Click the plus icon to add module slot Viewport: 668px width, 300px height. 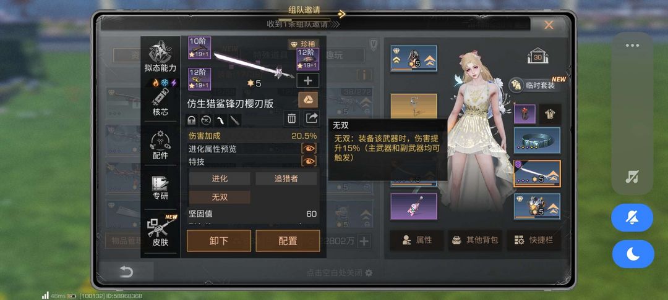[x=307, y=81]
